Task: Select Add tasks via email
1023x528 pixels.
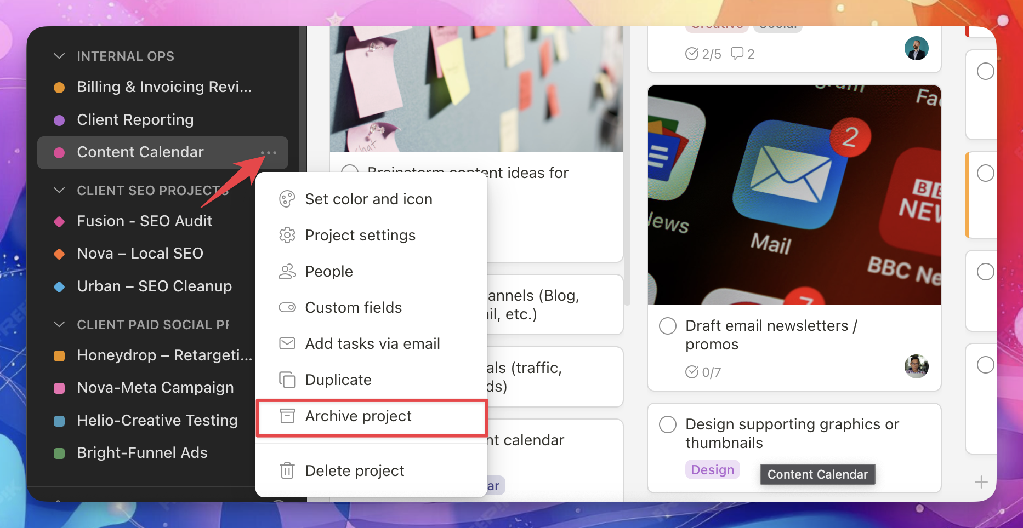Action: 372,343
